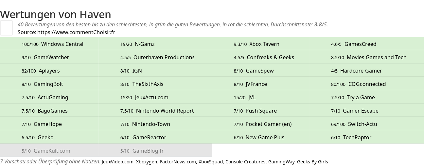This screenshot has height=165, width=424.
Task: Open TheSixthAxis review entry
Action: [142, 84]
